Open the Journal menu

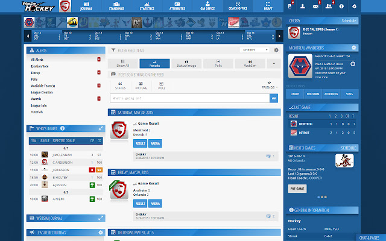click(86, 6)
